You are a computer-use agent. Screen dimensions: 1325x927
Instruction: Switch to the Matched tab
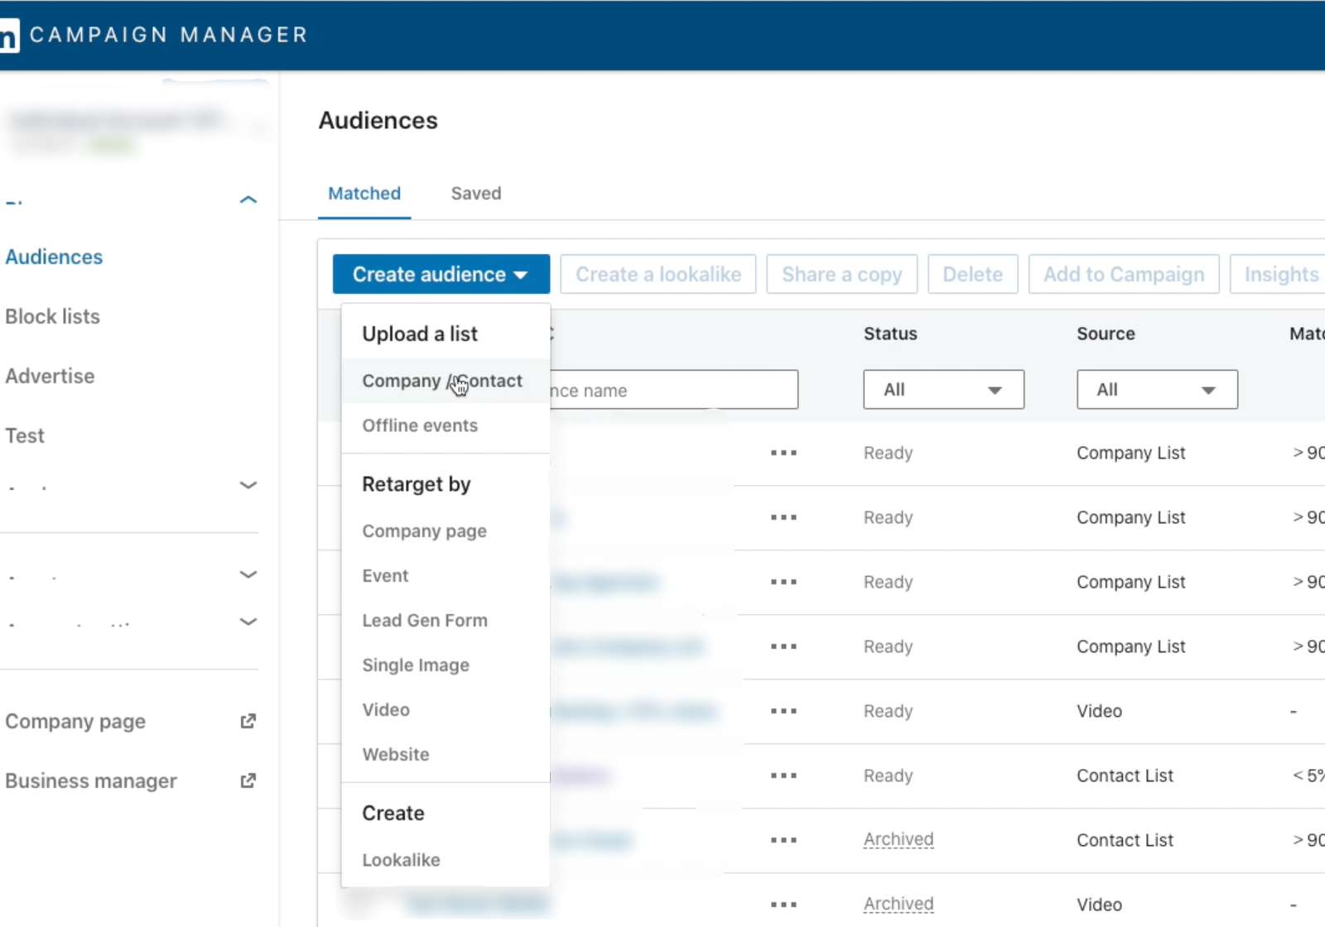[364, 194]
